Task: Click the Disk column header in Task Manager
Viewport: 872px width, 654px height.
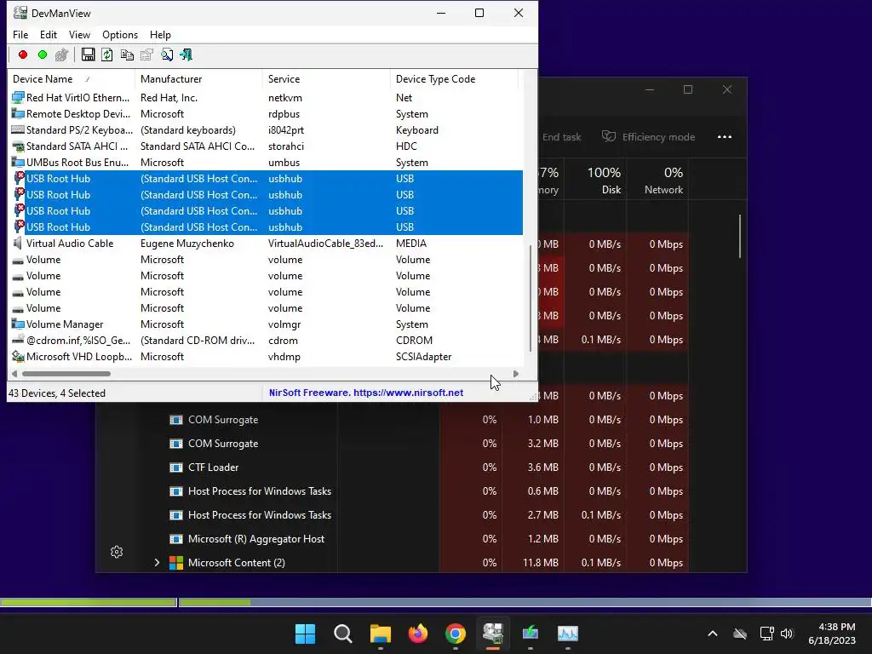Action: point(595,181)
